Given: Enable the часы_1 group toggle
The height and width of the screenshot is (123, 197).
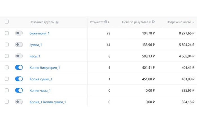Looking at the screenshot, I should pyautogui.click(x=19, y=56).
